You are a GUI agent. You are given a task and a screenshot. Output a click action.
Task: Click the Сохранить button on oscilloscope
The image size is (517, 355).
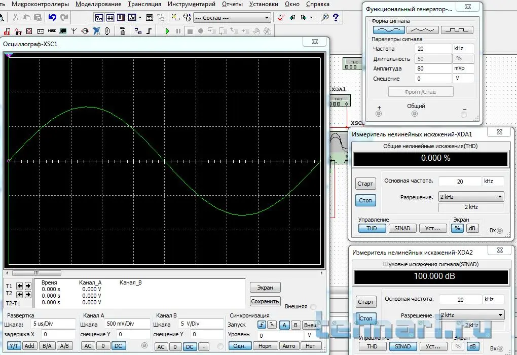(x=265, y=301)
